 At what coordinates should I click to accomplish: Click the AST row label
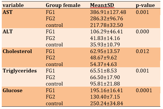click(8, 12)
